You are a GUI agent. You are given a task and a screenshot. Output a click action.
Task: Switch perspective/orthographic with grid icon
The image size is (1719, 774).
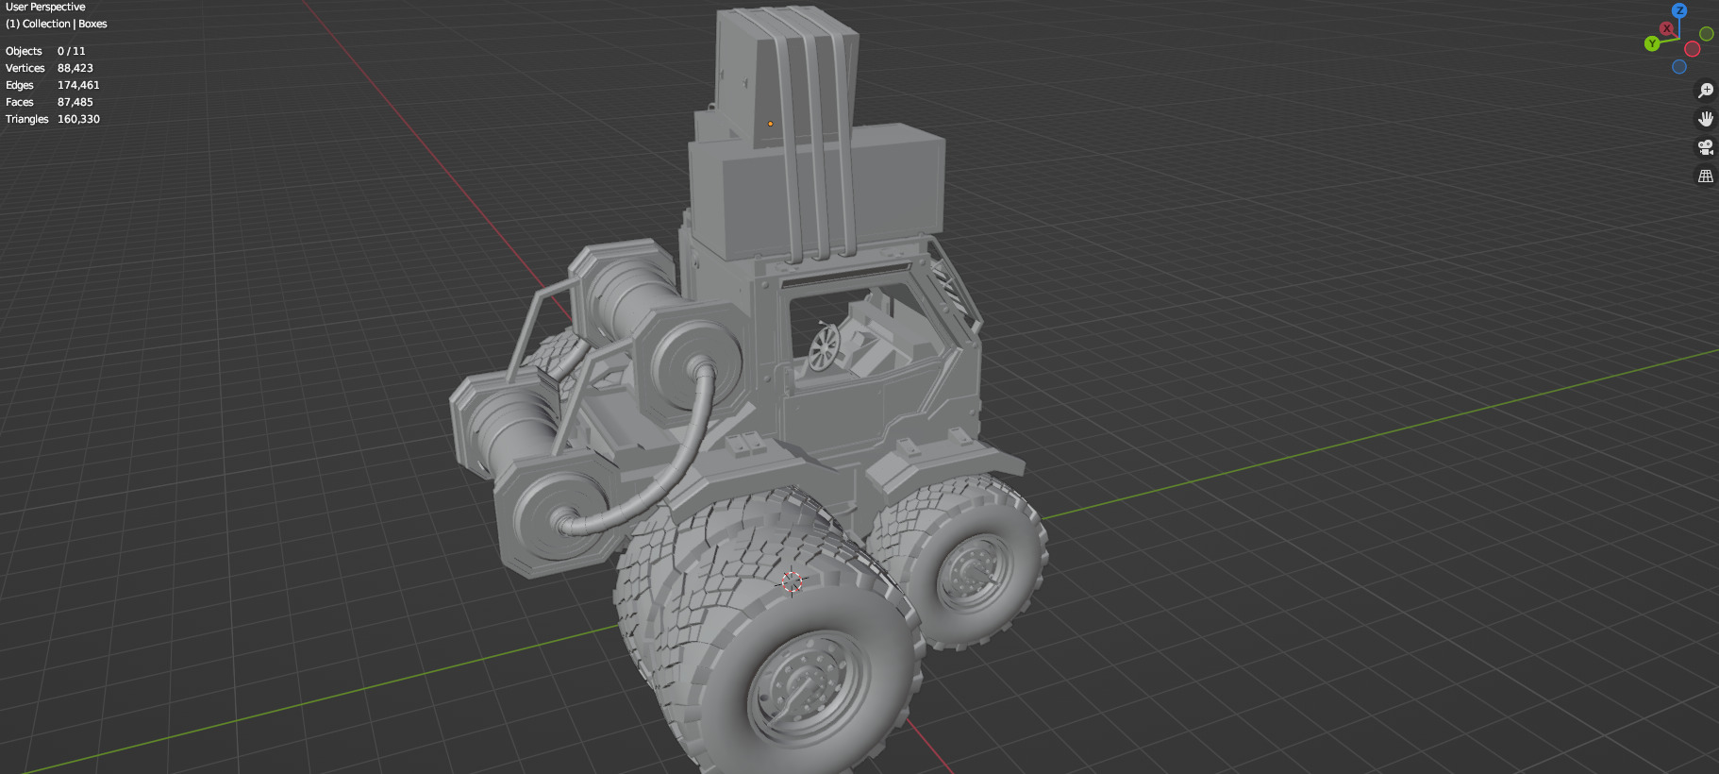coord(1706,176)
